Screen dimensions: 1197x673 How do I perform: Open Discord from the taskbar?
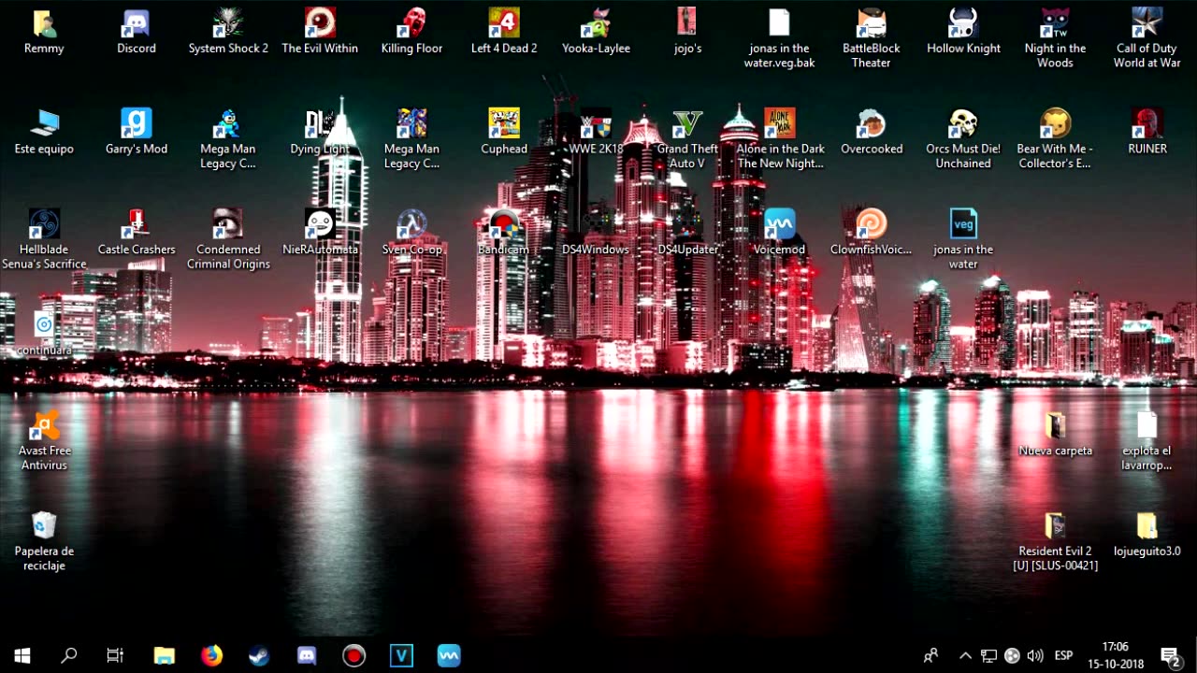click(x=306, y=655)
